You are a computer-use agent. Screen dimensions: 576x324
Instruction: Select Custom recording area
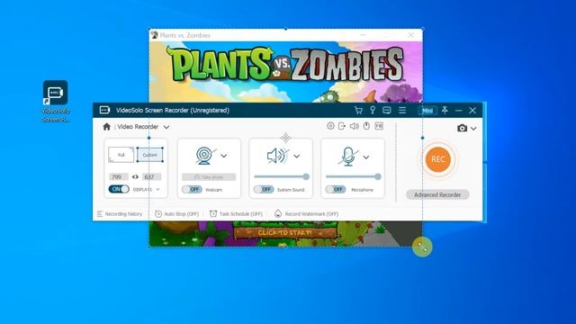150,155
